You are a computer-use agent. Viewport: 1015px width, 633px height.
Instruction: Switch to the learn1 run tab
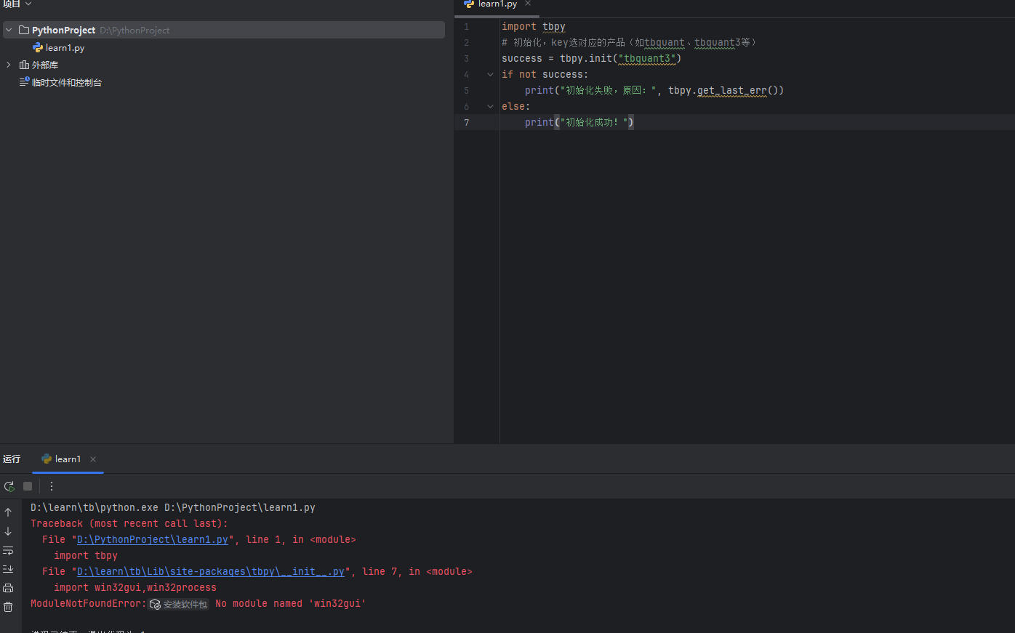[x=68, y=459]
